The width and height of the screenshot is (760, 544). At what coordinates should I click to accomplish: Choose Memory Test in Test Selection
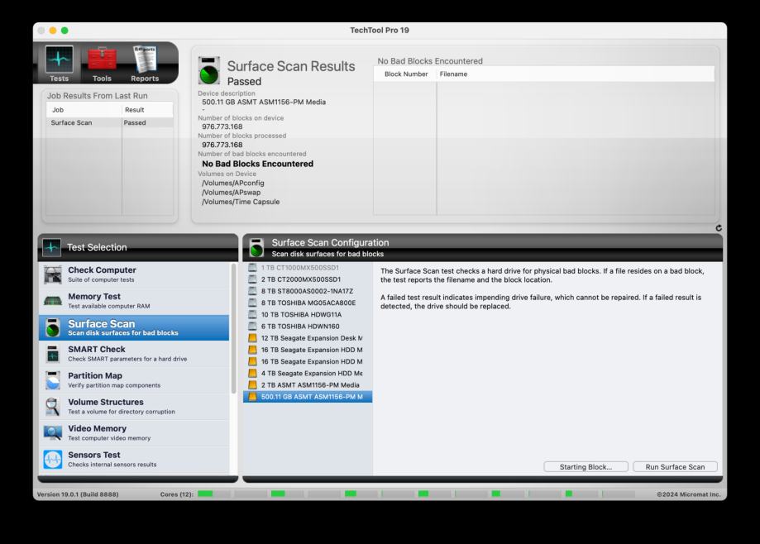click(x=134, y=301)
